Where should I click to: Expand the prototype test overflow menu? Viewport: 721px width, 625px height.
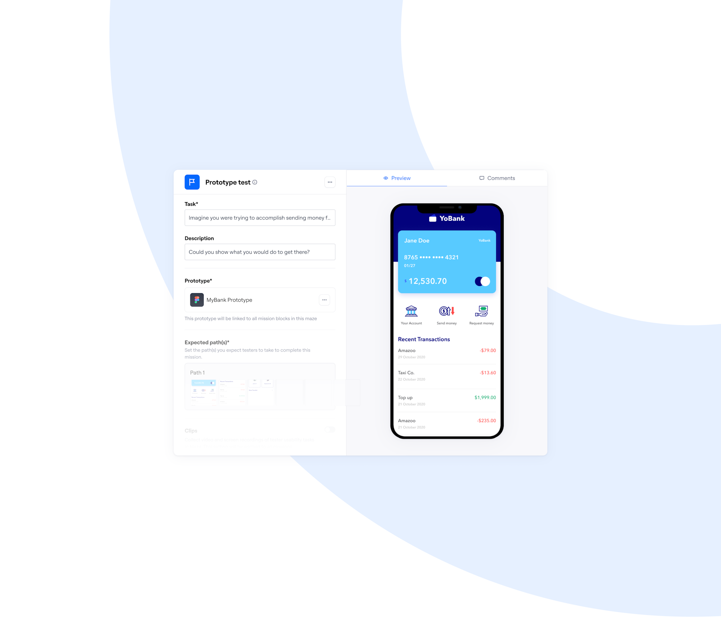330,182
